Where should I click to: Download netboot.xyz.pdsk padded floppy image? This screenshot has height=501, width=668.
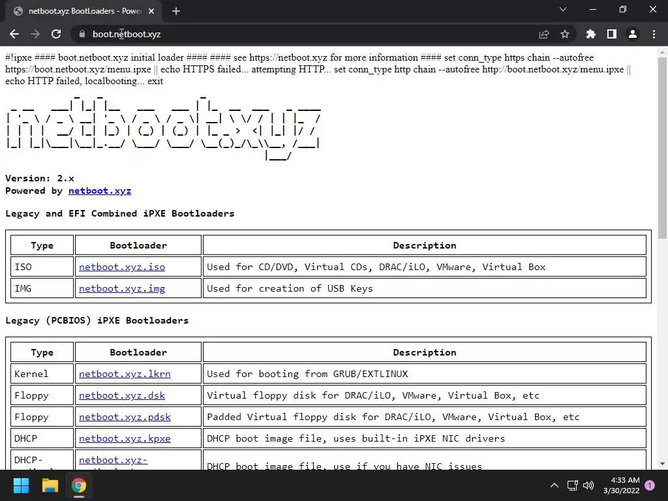125,417
